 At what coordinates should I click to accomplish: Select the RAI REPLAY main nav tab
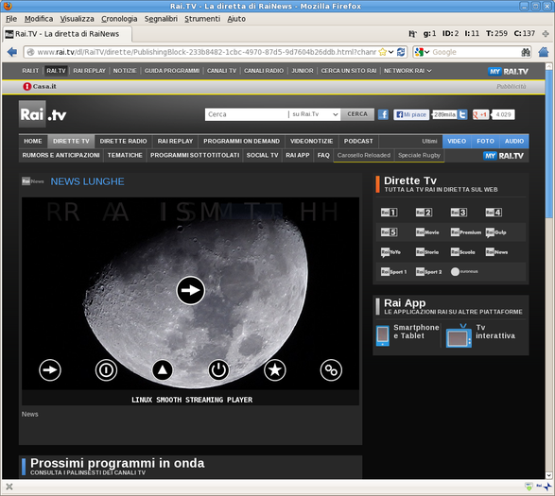[175, 141]
